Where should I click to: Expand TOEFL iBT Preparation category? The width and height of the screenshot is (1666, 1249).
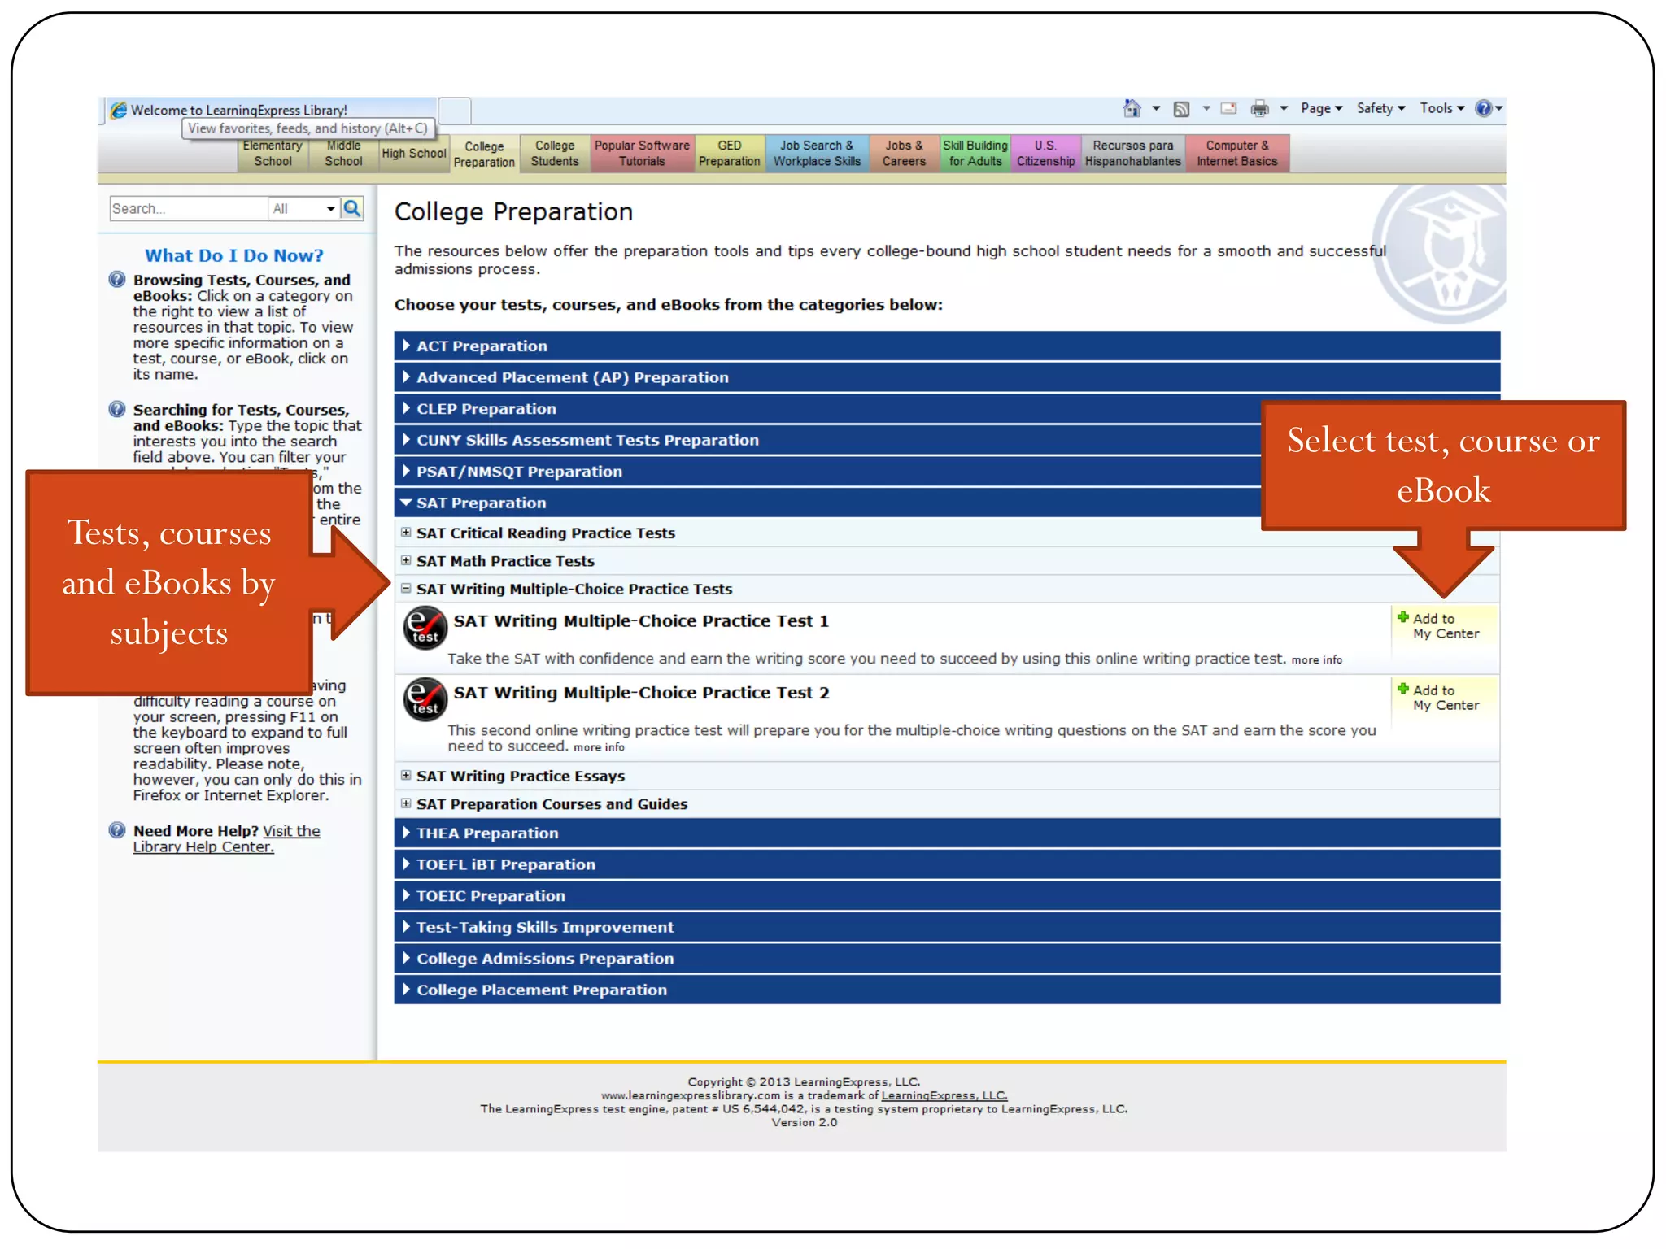(x=947, y=864)
